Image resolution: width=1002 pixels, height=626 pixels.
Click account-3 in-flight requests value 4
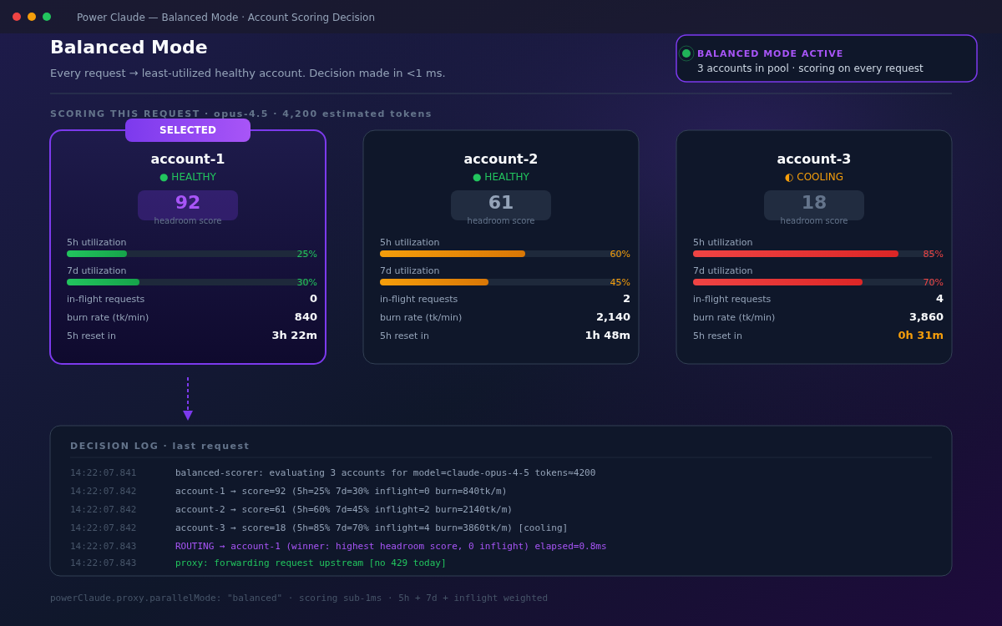[939, 299]
